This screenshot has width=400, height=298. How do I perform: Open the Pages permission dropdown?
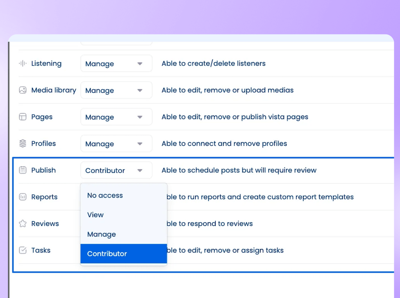click(116, 117)
